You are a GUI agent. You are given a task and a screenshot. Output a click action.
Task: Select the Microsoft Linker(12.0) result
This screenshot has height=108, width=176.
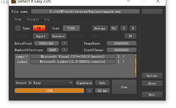coord(73,62)
